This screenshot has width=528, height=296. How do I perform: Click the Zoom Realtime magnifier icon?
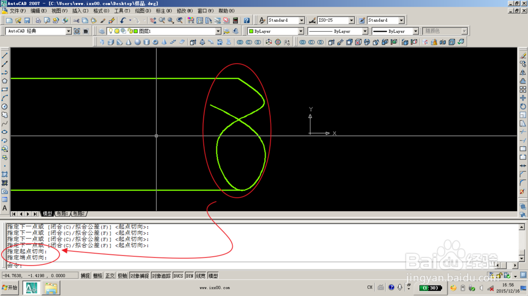[162, 21]
